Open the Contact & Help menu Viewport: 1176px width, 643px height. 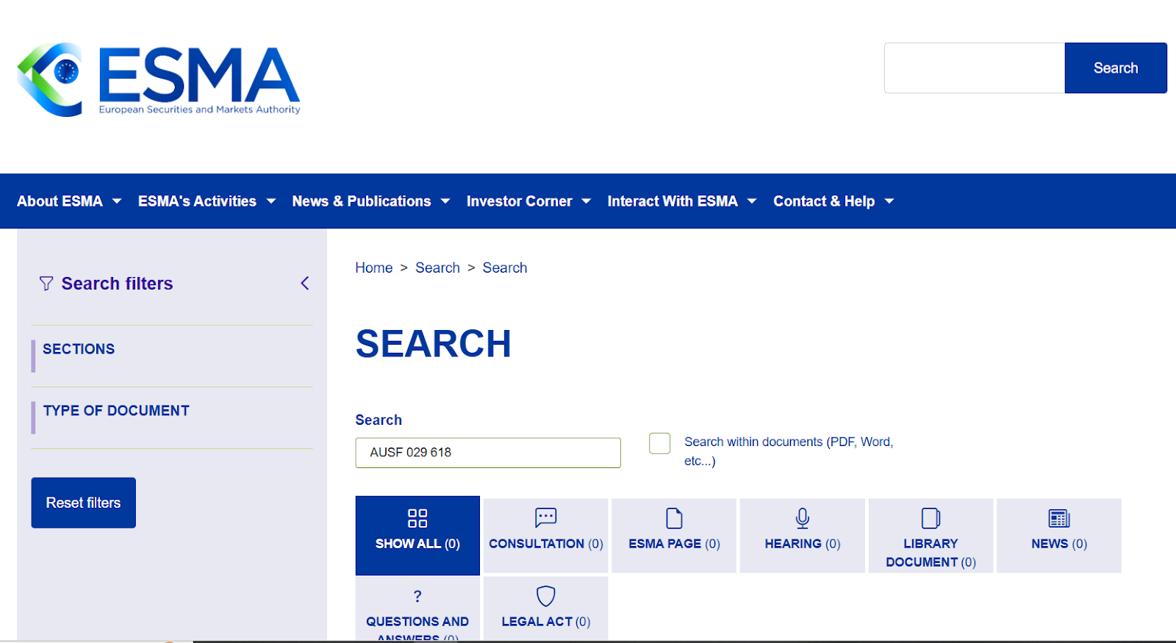(824, 201)
